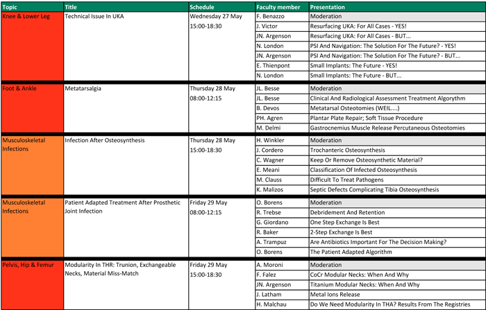The height and width of the screenshot is (310, 486).
Task: Click the faculty name E. Meani
Action: point(268,170)
